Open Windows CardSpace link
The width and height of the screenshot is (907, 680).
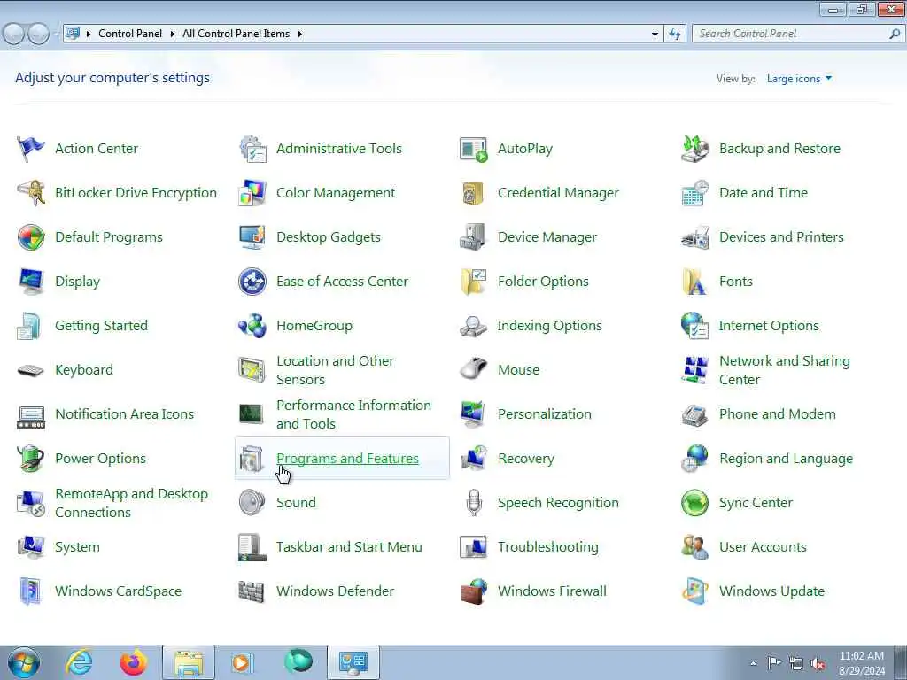(119, 591)
